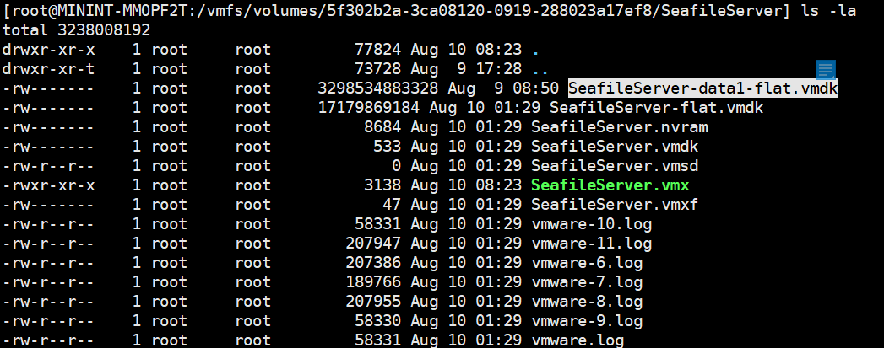Click the SeafileServer.vmdk filename
This screenshot has width=884, height=348.
[615, 147]
